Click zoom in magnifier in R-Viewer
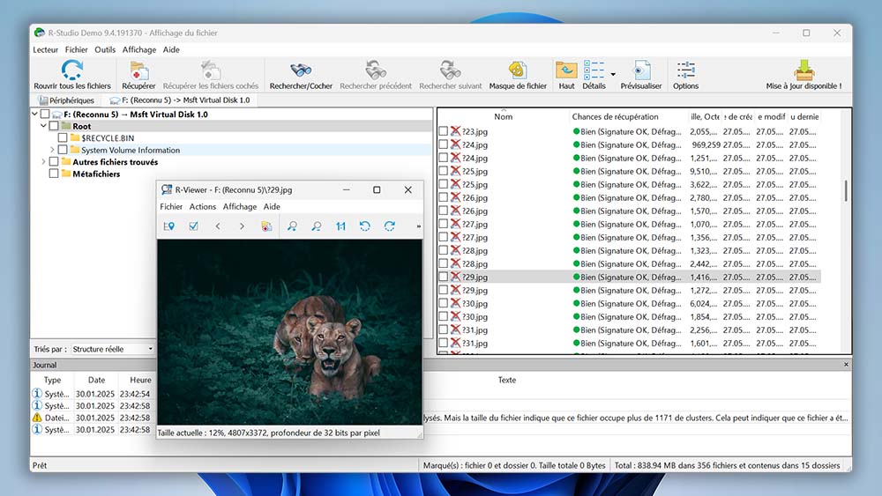Screen dimensions: 882x496 click(x=292, y=226)
